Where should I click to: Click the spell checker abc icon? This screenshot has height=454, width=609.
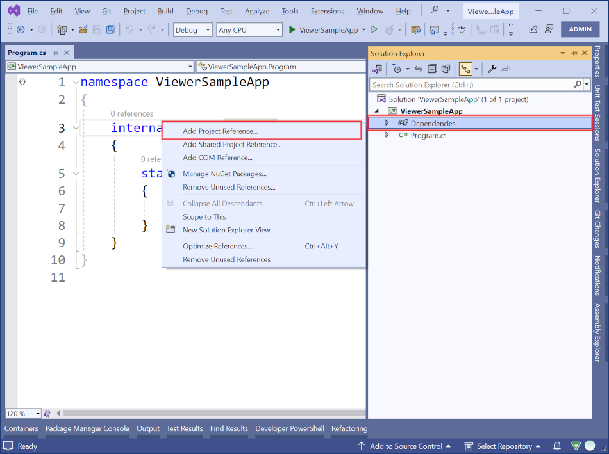pos(462,29)
